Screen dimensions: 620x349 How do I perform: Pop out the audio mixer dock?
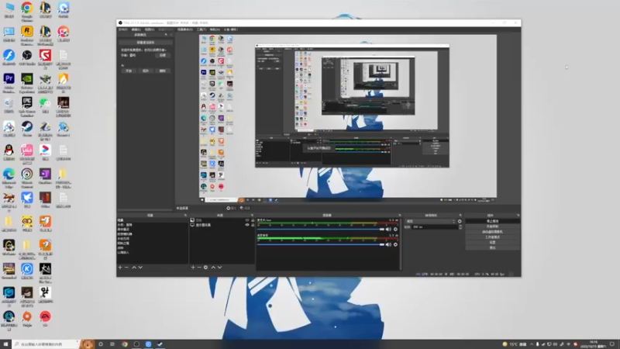tap(399, 216)
